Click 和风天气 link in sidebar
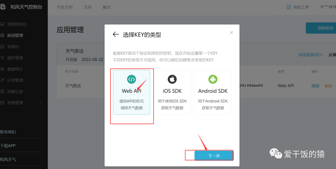Screen dimensions: 336x169 tap(8, 159)
